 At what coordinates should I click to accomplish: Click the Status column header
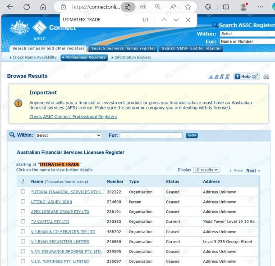point(173,181)
